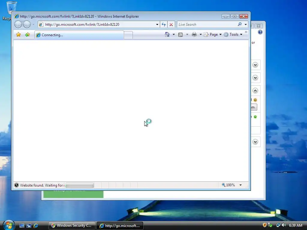The image size is (307, 230).
Task: Click the yellow status indicator in Security Center
Action: click(255, 100)
